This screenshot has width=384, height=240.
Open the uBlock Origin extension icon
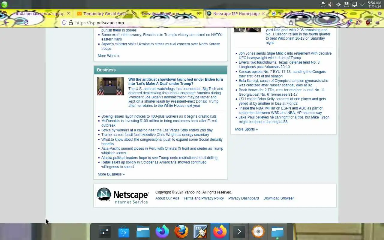point(368,22)
